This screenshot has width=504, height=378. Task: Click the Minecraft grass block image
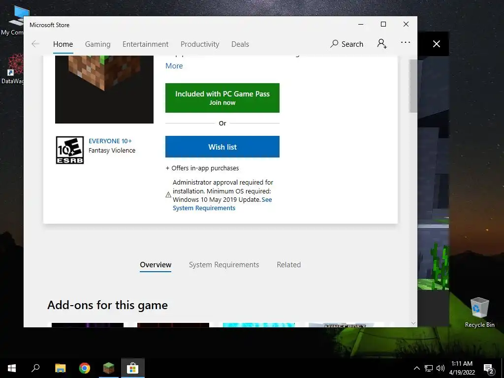click(x=104, y=90)
